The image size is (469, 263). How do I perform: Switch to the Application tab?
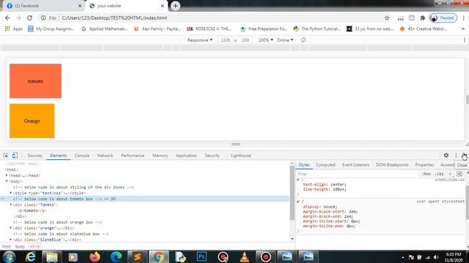[x=186, y=156]
